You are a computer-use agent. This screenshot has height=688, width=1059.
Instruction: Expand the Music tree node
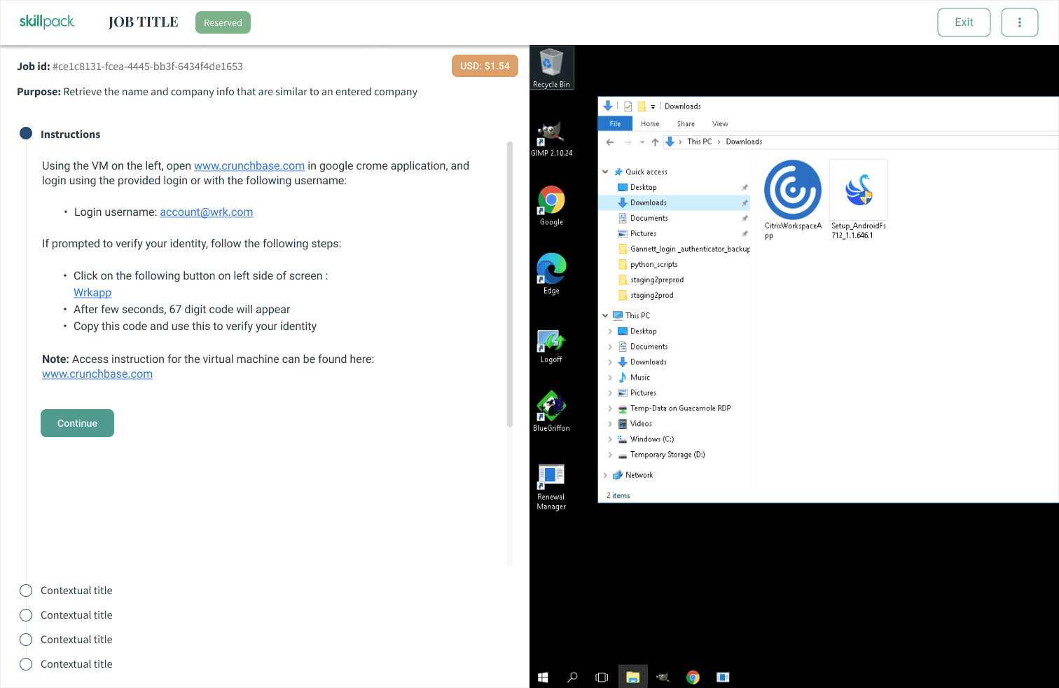pos(610,378)
